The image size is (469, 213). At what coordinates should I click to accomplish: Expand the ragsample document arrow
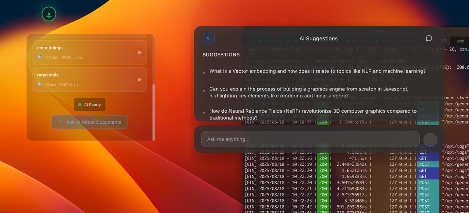tap(140, 79)
